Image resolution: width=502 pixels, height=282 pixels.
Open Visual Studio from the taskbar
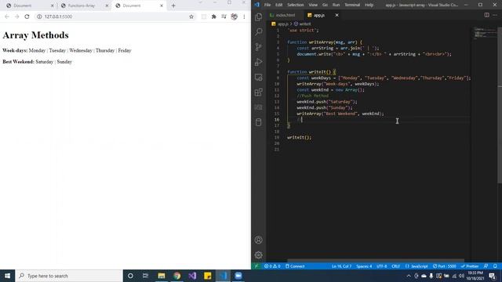[192, 276]
